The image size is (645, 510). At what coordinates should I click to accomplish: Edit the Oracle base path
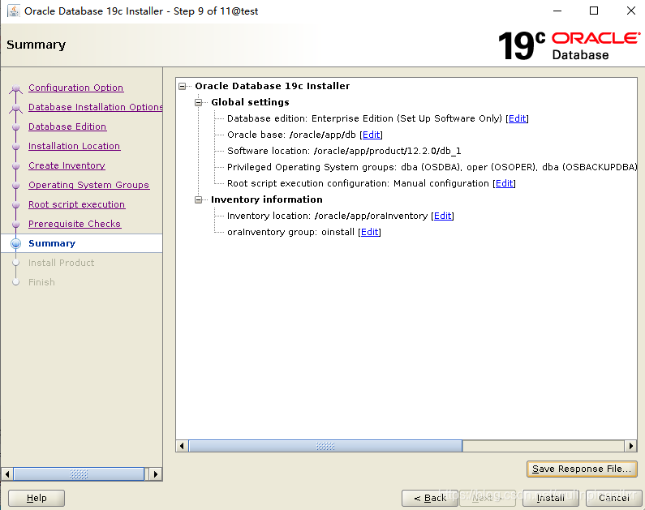coord(371,135)
